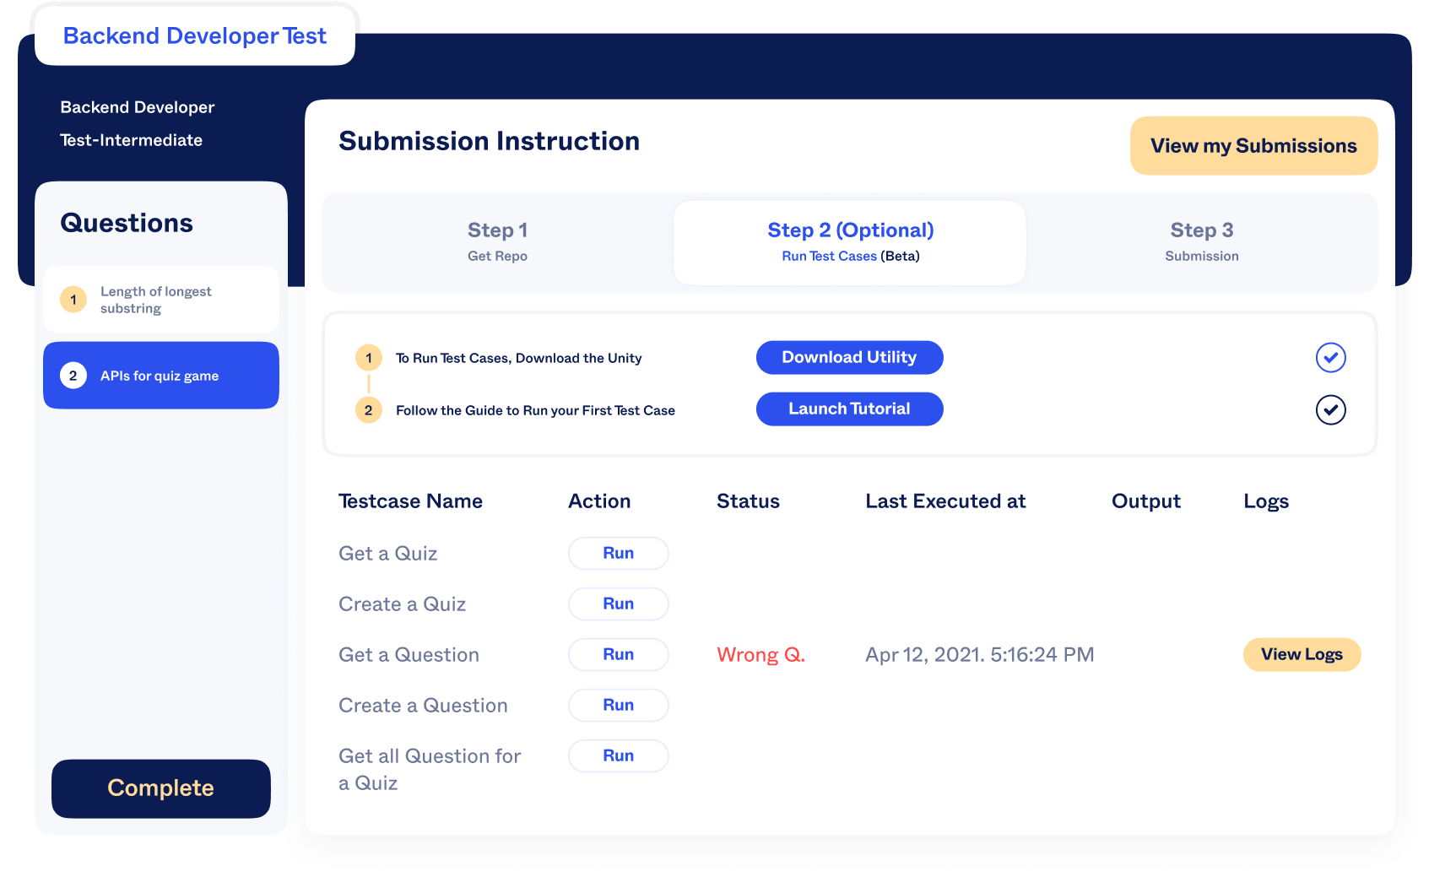This screenshot has width=1429, height=877.
Task: Click View my Submissions
Action: [1253, 145]
